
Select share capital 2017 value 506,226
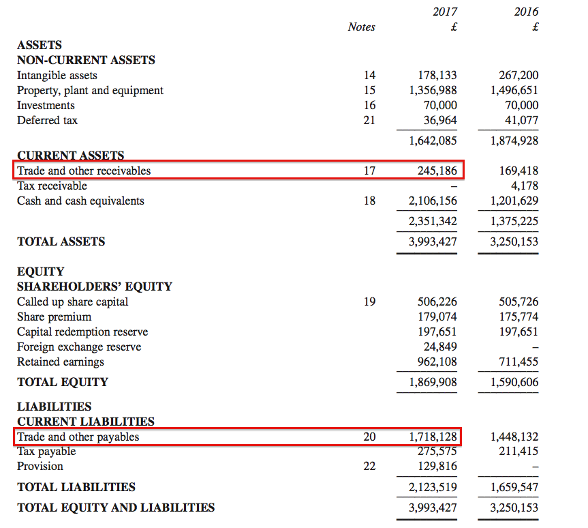437,302
